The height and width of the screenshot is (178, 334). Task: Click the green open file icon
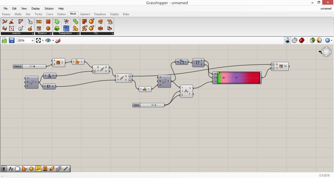click(4, 40)
